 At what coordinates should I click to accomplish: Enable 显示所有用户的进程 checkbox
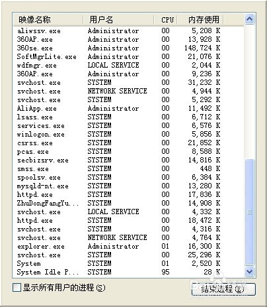click(x=17, y=288)
